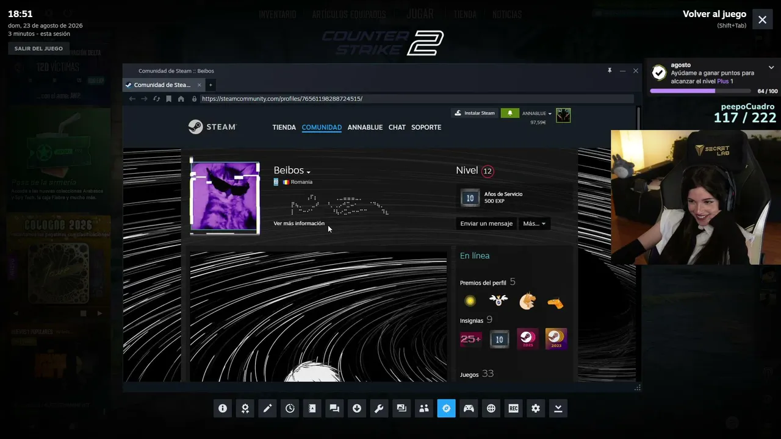Open the wrench icon in the overlay toolbar
Image resolution: width=781 pixels, height=439 pixels.
379,409
